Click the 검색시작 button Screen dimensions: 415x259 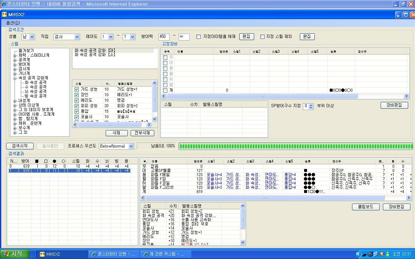point(20,146)
